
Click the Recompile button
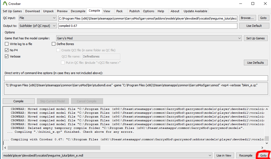[246, 155]
